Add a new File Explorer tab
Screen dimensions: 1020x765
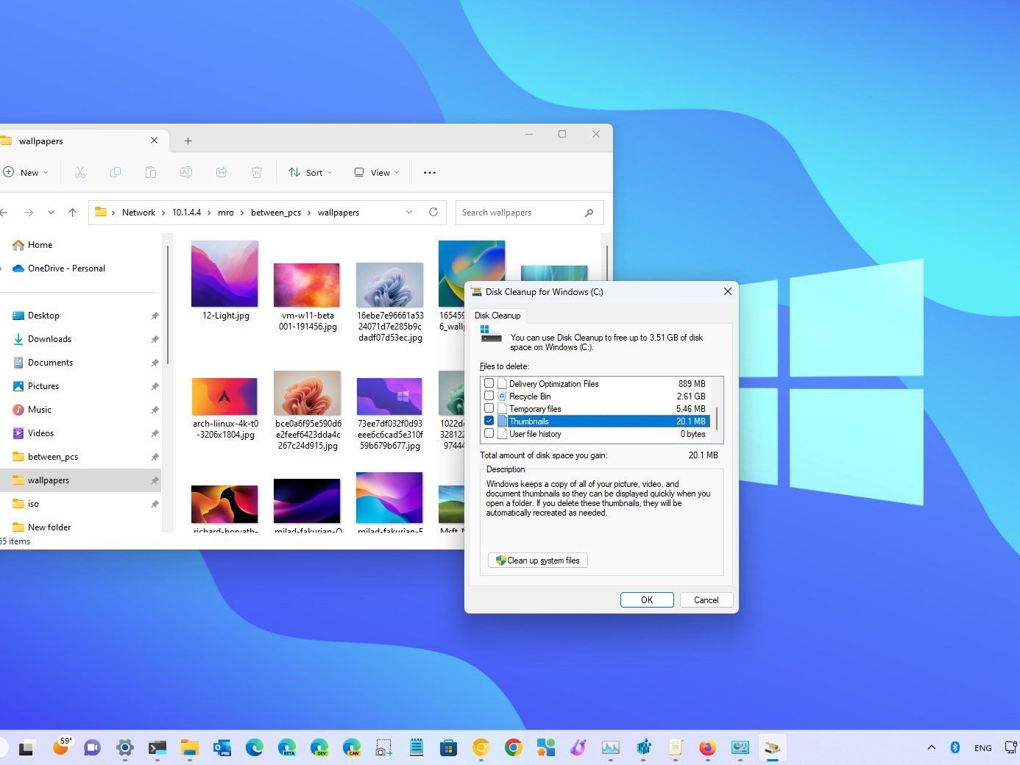point(188,140)
